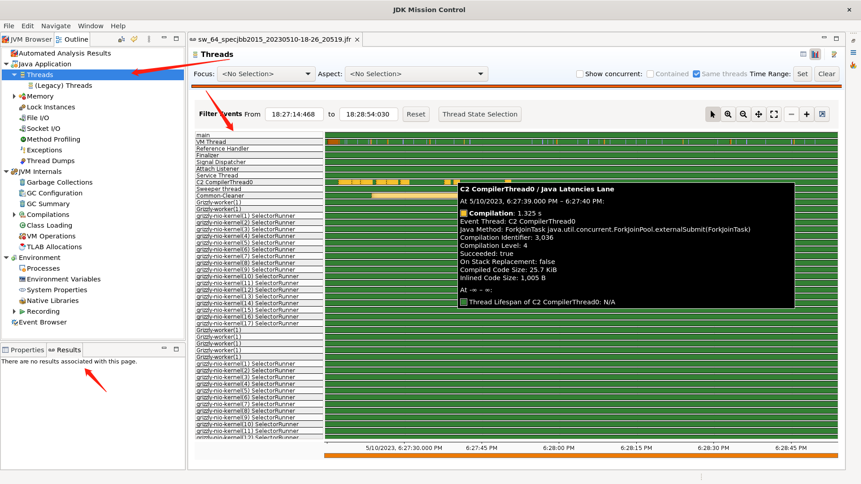Click the fit-to-screen brackets icon
The image size is (861, 484).
774,114
